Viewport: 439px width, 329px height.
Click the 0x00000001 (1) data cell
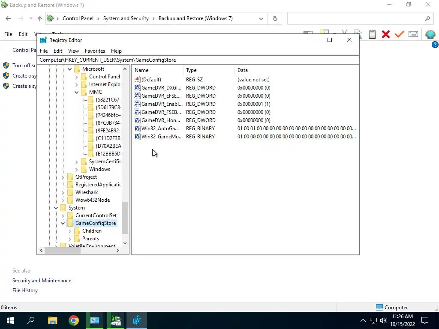[254, 104]
